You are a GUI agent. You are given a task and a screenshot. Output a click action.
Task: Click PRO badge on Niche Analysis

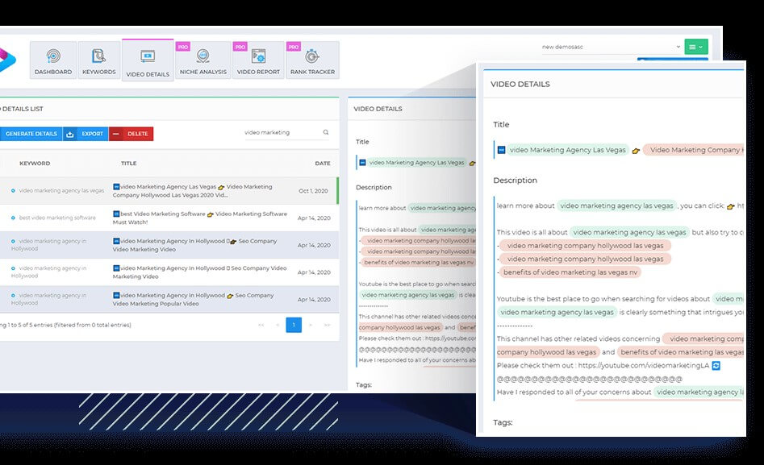coord(182,47)
